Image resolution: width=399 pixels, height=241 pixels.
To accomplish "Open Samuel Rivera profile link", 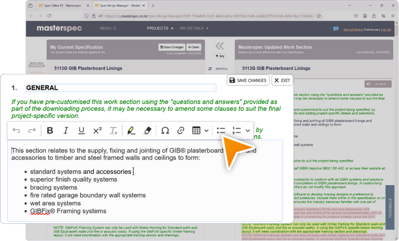I will coord(353,30).
